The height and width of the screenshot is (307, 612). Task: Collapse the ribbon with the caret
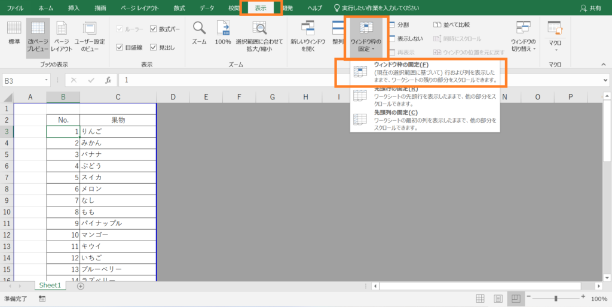(x=604, y=65)
